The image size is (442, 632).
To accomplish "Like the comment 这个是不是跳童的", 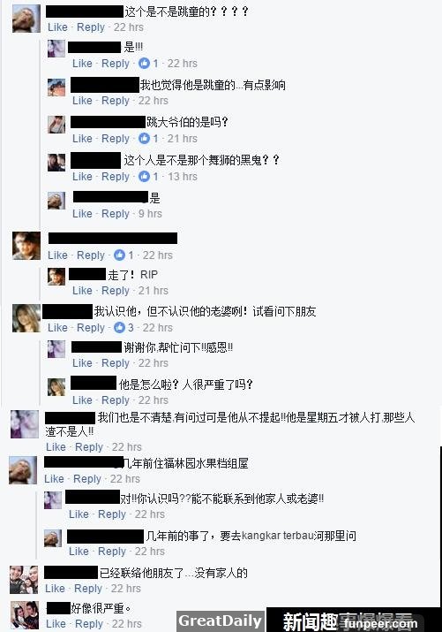I will coord(57,27).
